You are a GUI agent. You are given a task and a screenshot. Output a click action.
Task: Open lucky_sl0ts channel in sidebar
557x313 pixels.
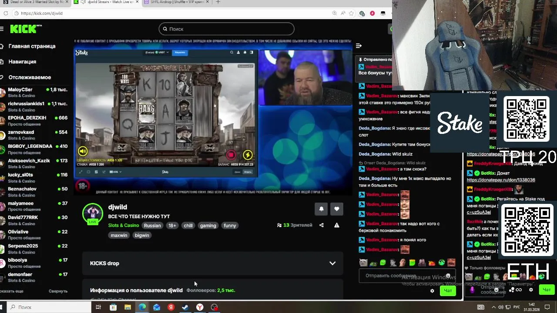pyautogui.click(x=34, y=177)
